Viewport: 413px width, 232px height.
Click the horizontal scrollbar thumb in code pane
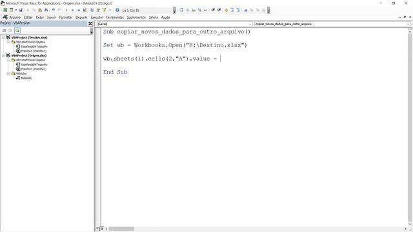pyautogui.click(x=121, y=229)
